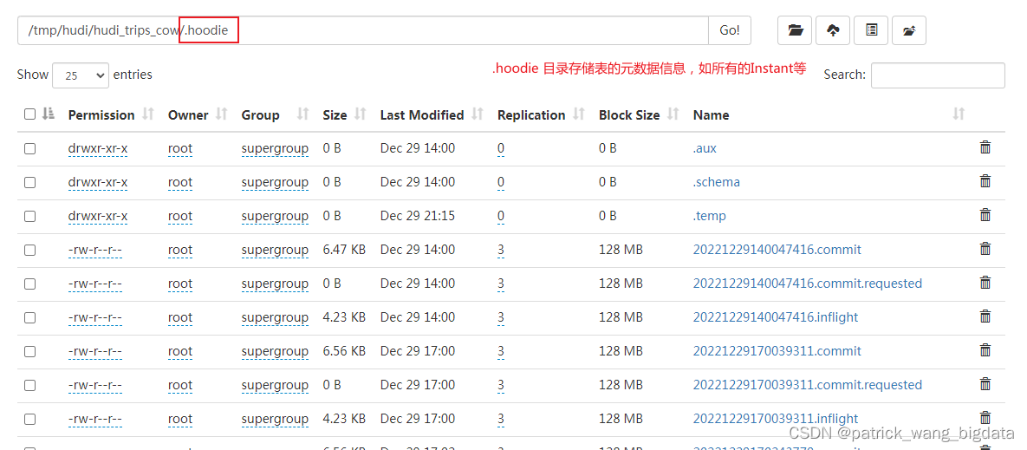Click 128 MB block size of 20221229140047416.inflight
Screen dimensions: 1027x450
click(x=621, y=317)
